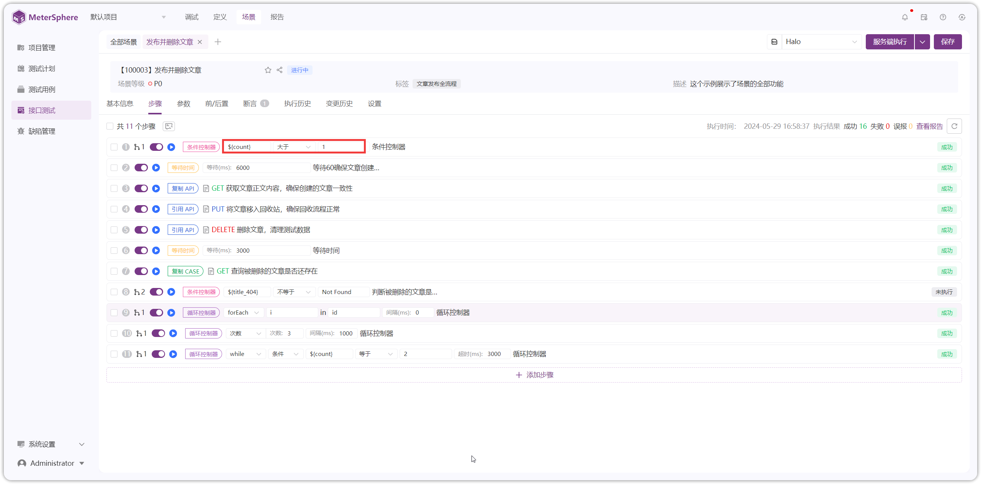Open the task center icon in header

924,17
